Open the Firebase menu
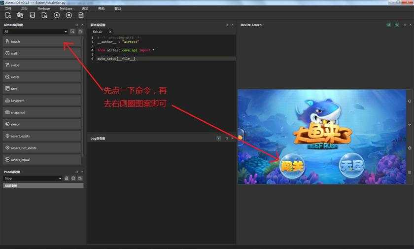Screen dimensions: 414x249 coord(43,8)
